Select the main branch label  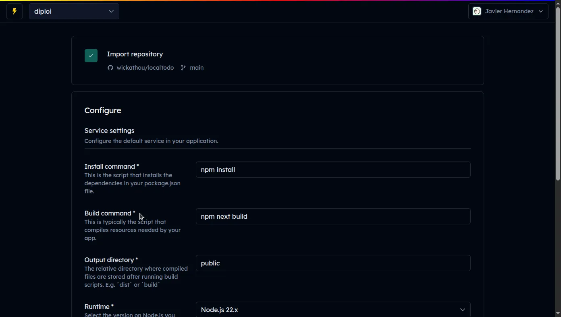(196, 68)
